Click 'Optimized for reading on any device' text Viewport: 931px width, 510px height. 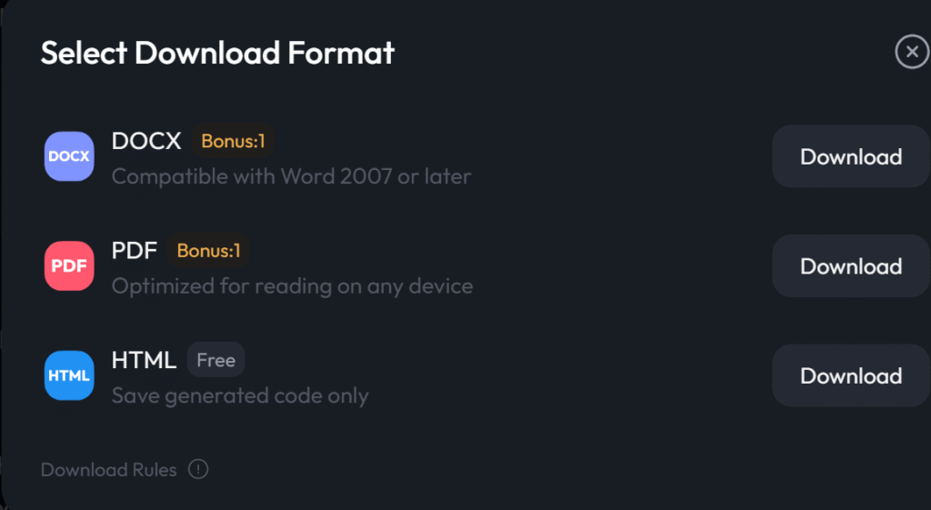[x=292, y=285]
